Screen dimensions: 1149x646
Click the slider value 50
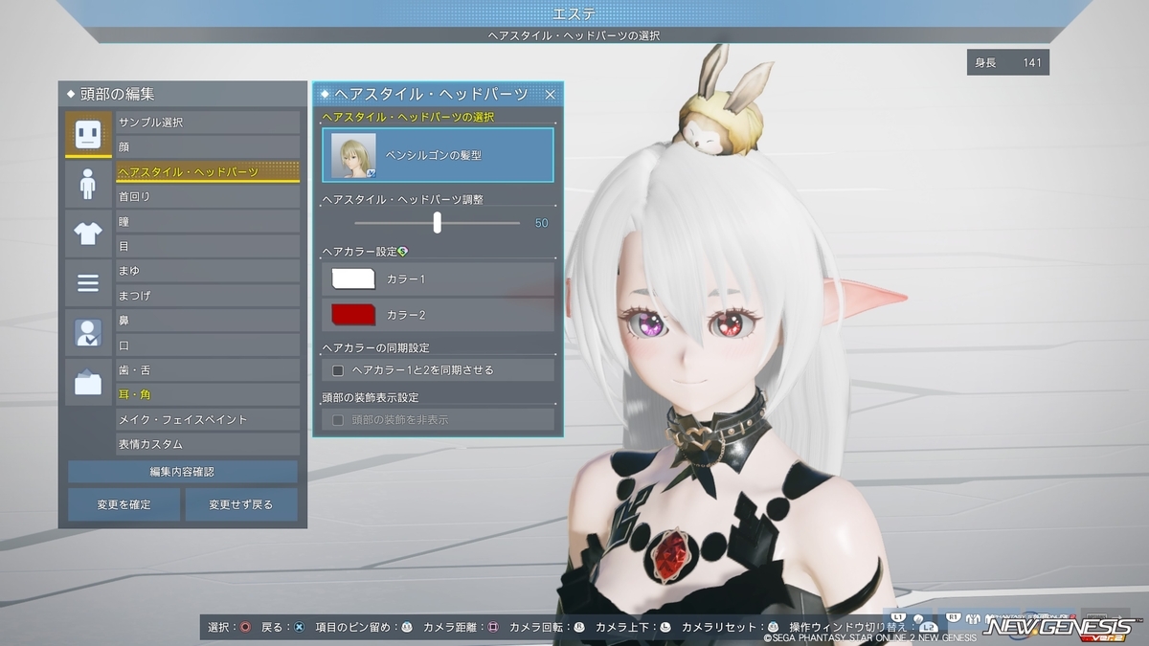(541, 223)
